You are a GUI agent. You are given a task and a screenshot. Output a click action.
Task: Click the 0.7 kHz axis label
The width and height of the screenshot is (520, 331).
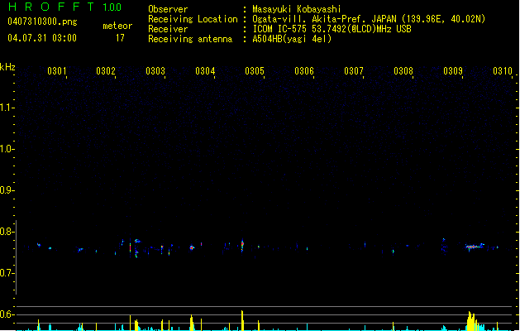[x=7, y=273]
